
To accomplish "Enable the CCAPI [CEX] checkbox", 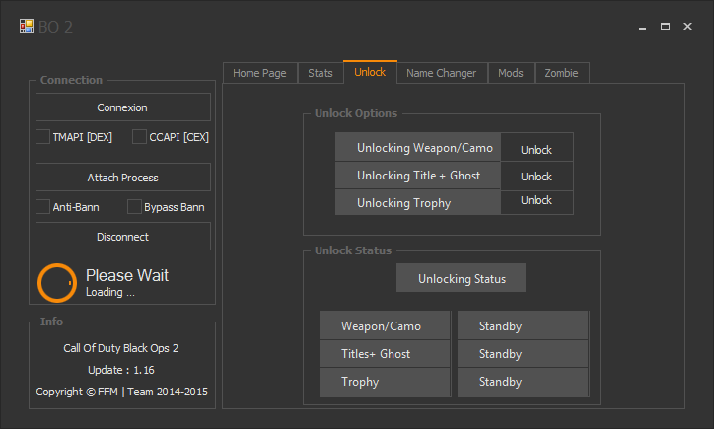I will (x=139, y=137).
